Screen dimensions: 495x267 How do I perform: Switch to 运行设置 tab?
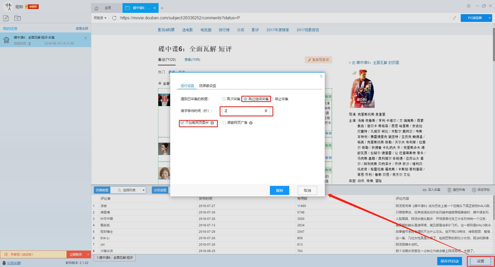tap(187, 86)
